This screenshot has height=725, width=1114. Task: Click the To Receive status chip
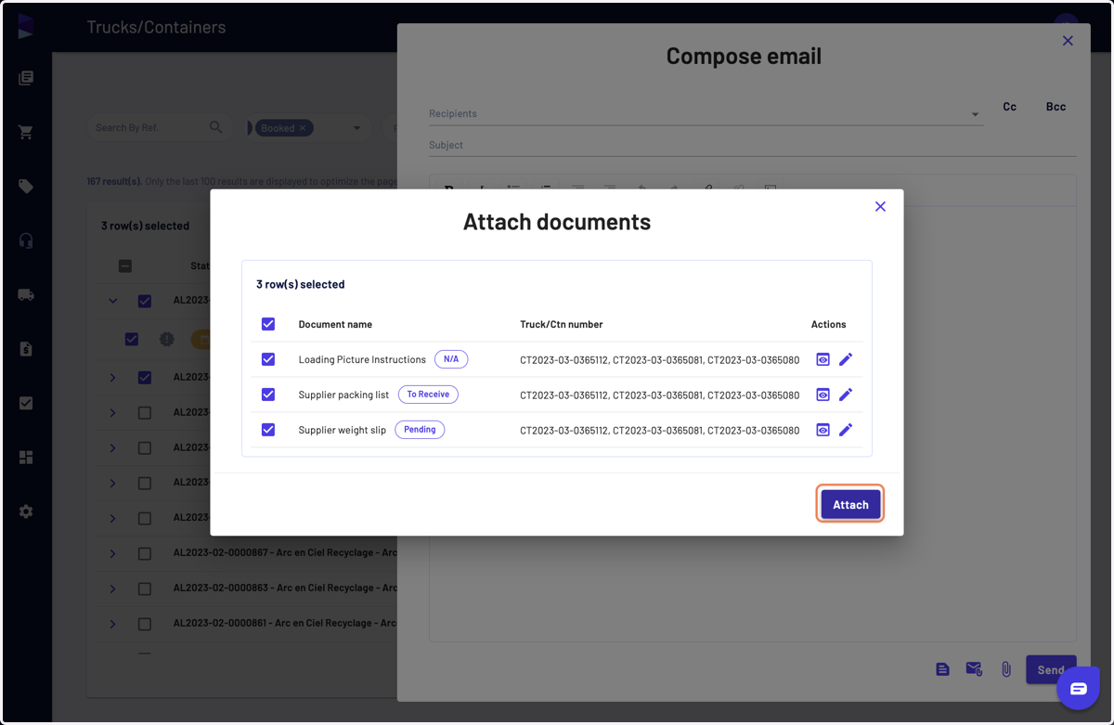428,395
